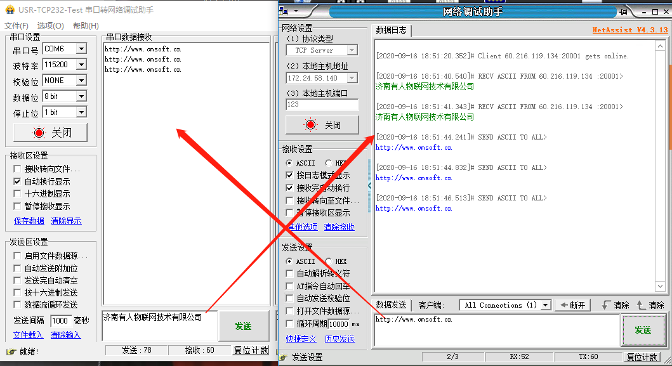Viewport: 672px width, 366px height.
Task: Open the All Connections client dropdown
Action: [545, 305]
